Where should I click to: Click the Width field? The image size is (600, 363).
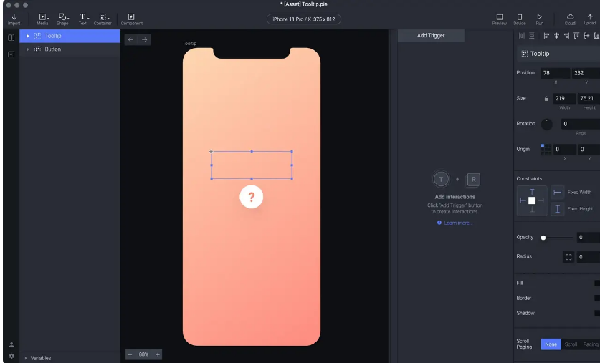(x=564, y=99)
